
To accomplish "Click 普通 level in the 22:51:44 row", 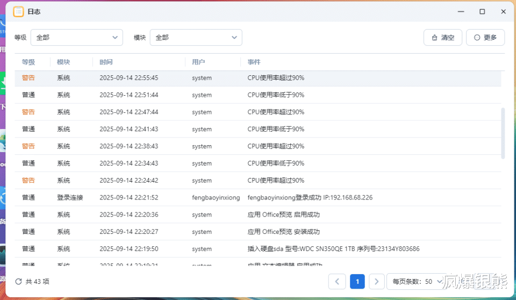I will 28,95.
